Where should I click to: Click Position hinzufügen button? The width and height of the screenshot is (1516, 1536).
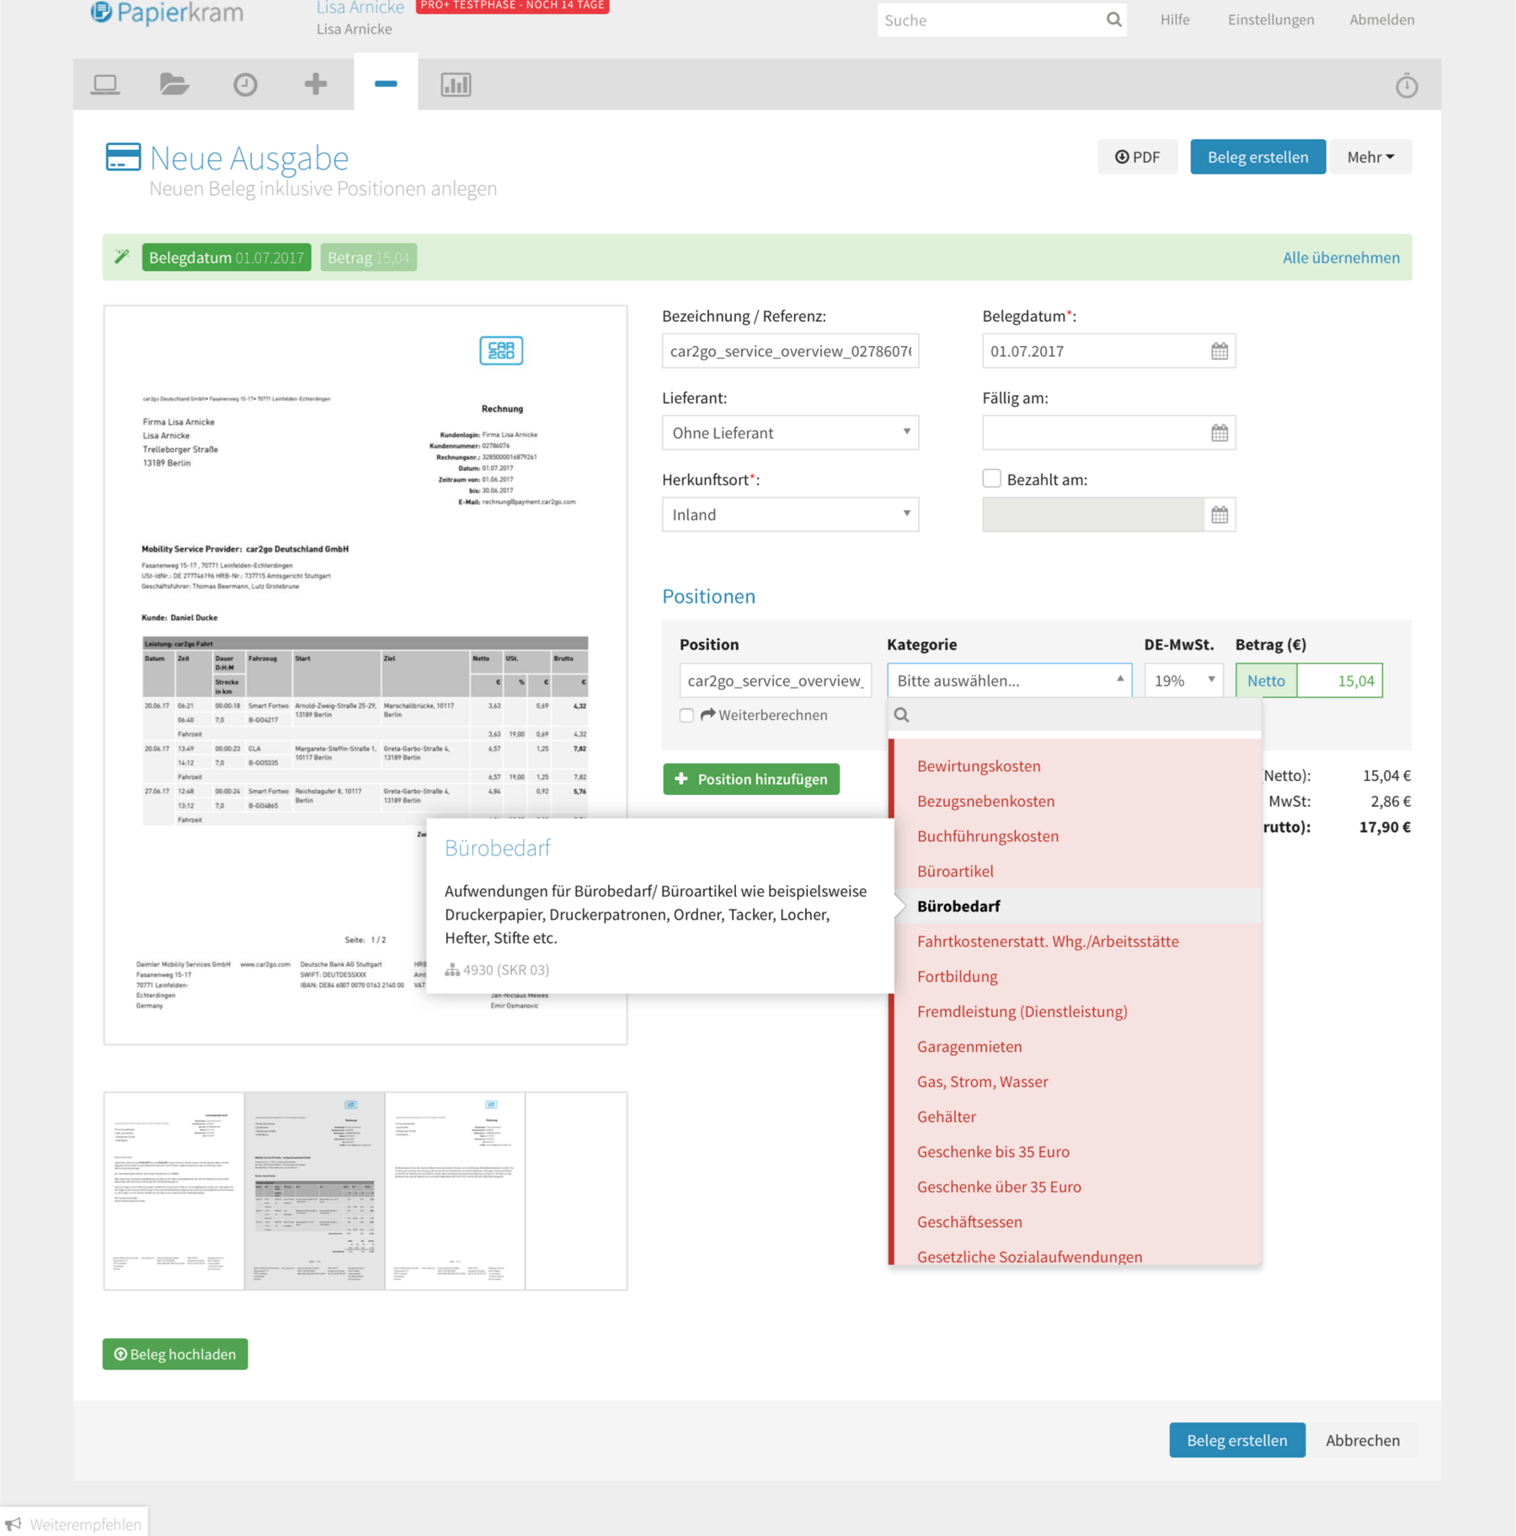point(751,779)
